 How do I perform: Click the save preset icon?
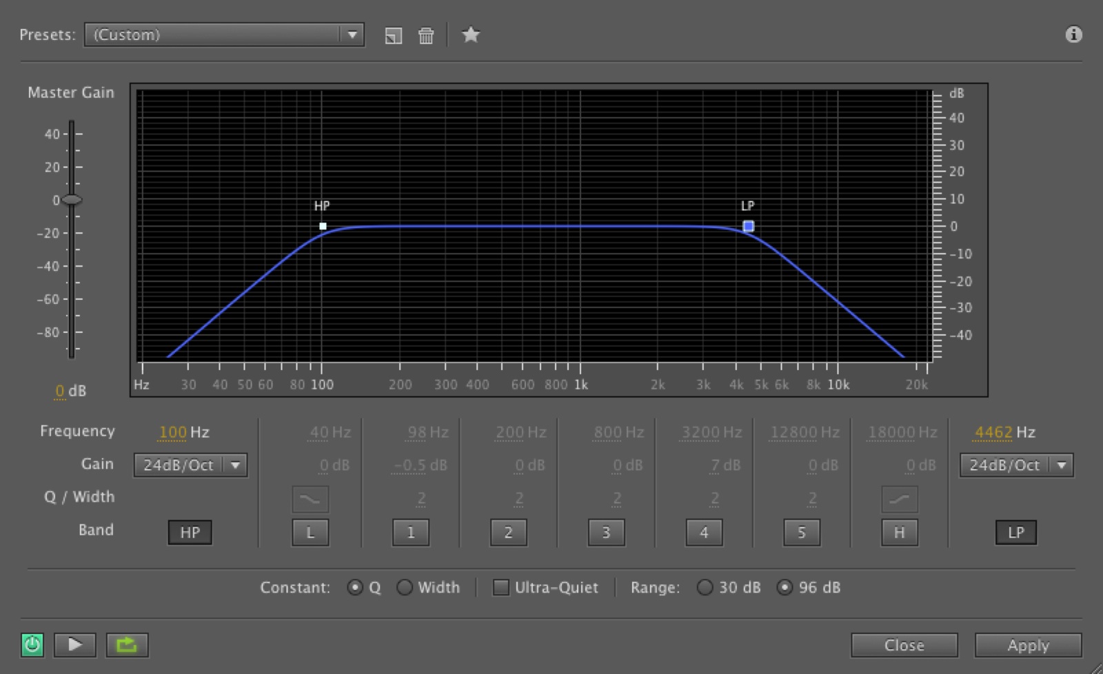pos(393,36)
